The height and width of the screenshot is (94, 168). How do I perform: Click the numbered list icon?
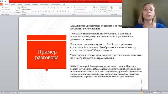pos(61,8)
